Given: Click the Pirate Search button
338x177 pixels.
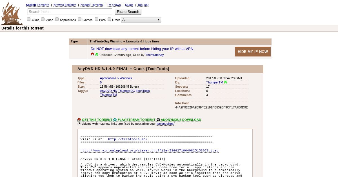Looking at the screenshot, I should coord(128,12).
